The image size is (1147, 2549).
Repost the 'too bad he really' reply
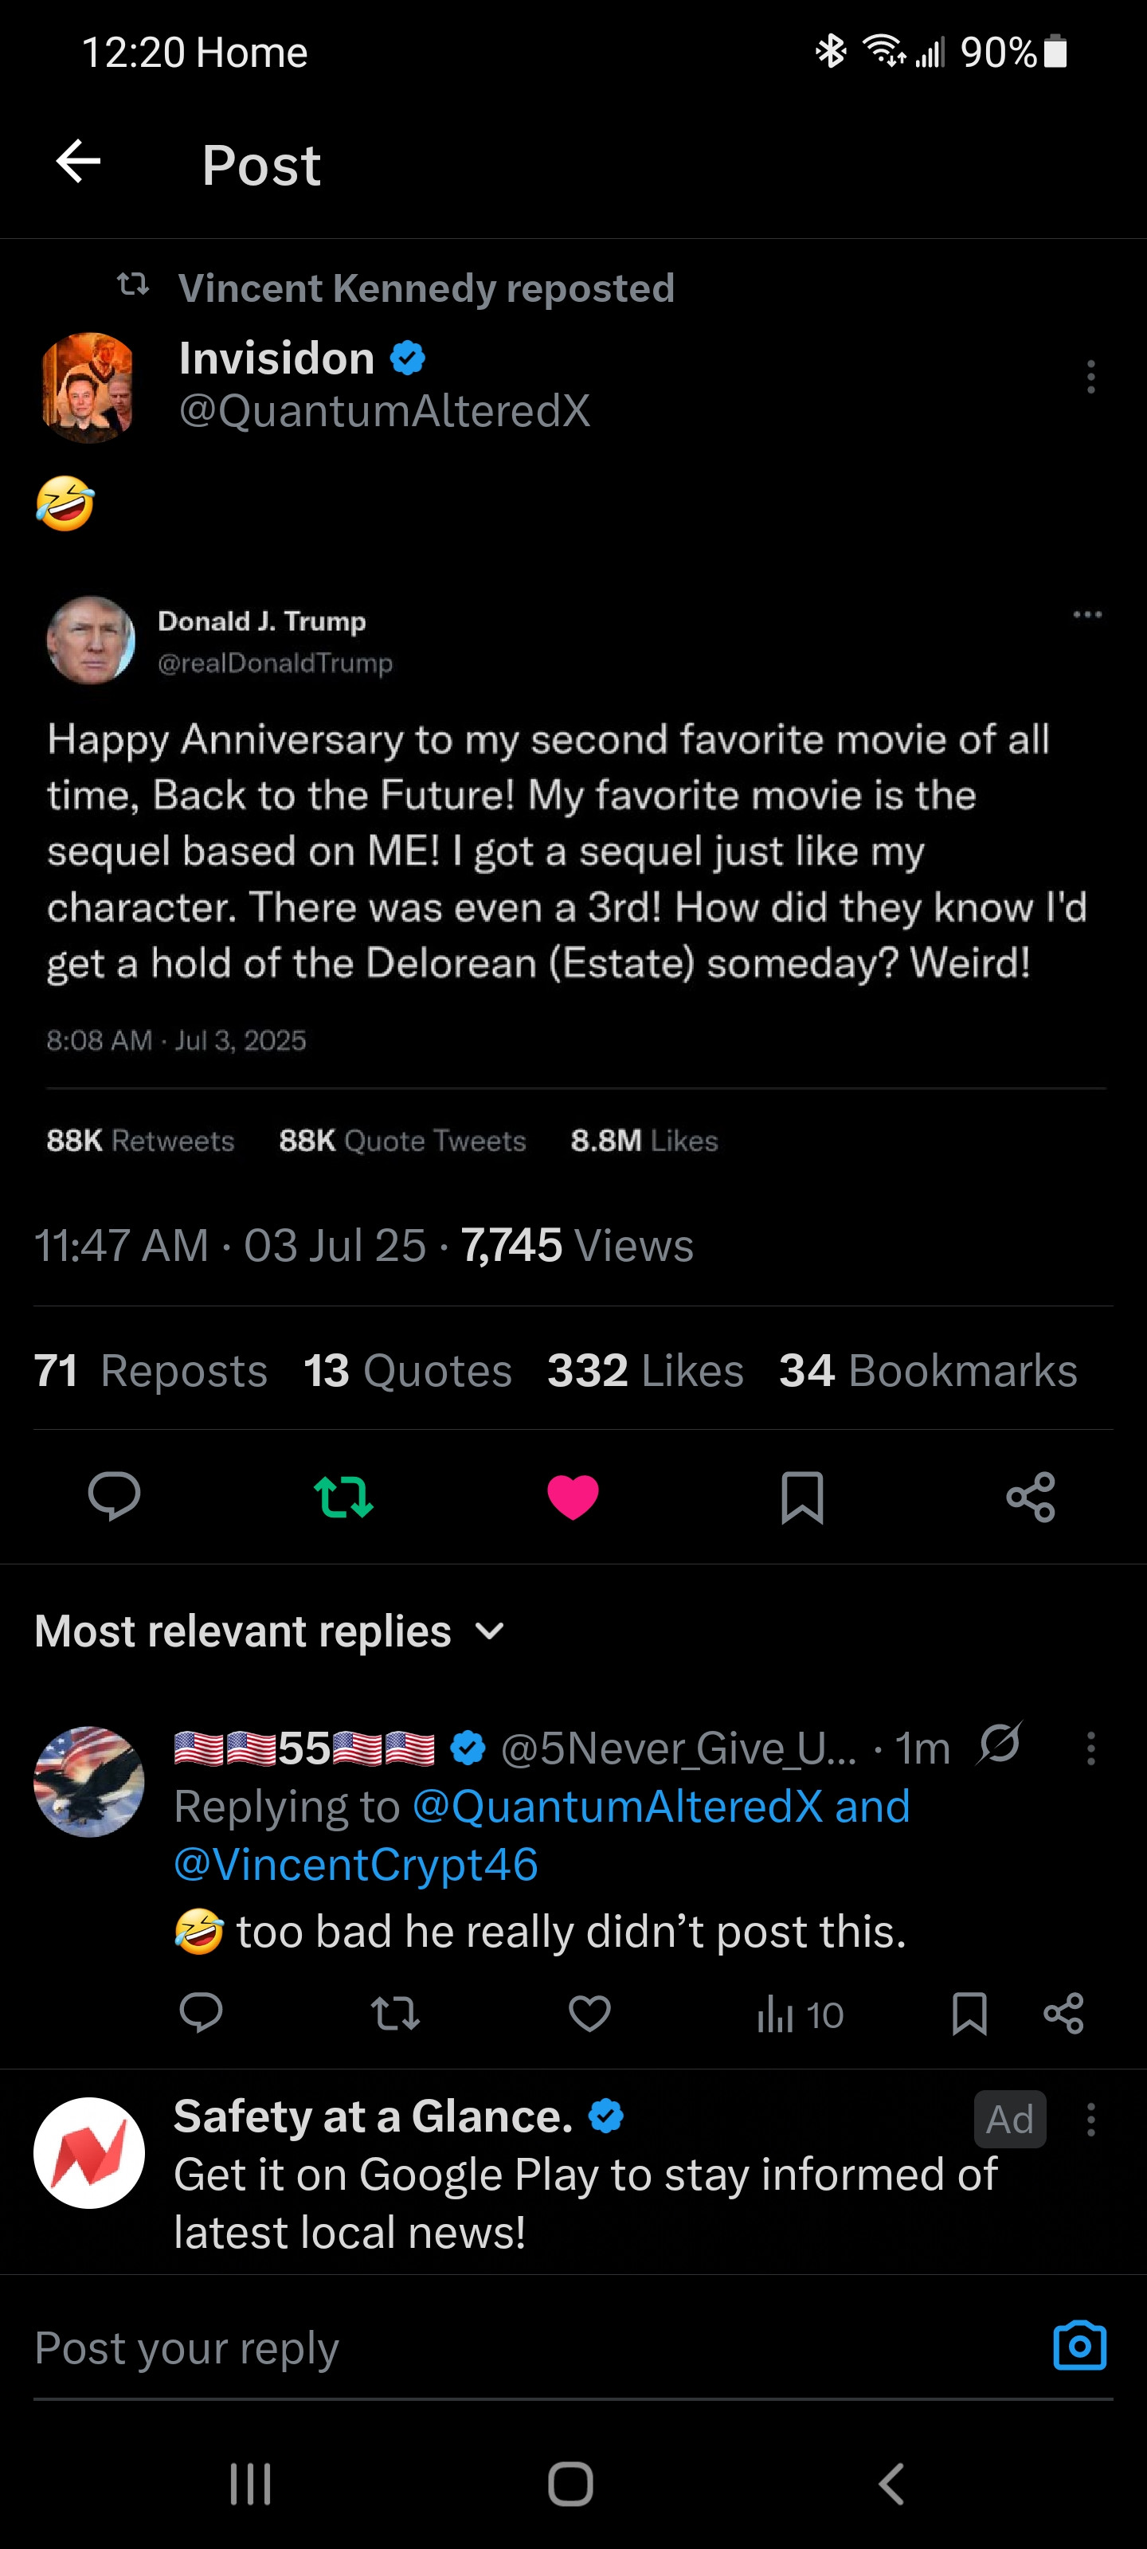coord(395,2014)
